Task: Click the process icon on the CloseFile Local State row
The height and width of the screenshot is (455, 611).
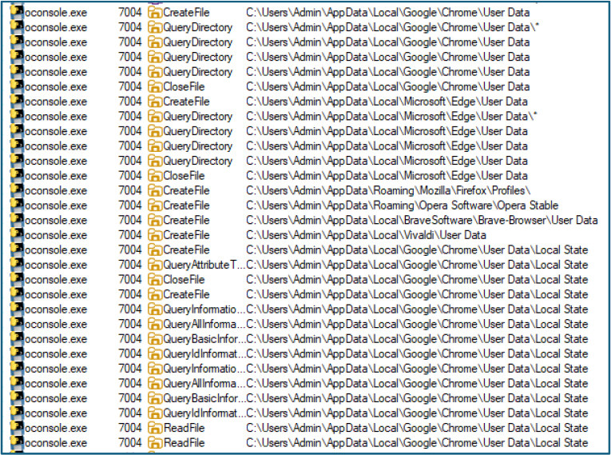Action: coord(17,278)
